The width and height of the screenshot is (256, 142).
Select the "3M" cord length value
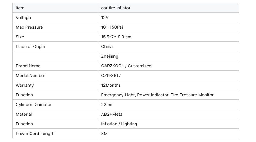104,134
